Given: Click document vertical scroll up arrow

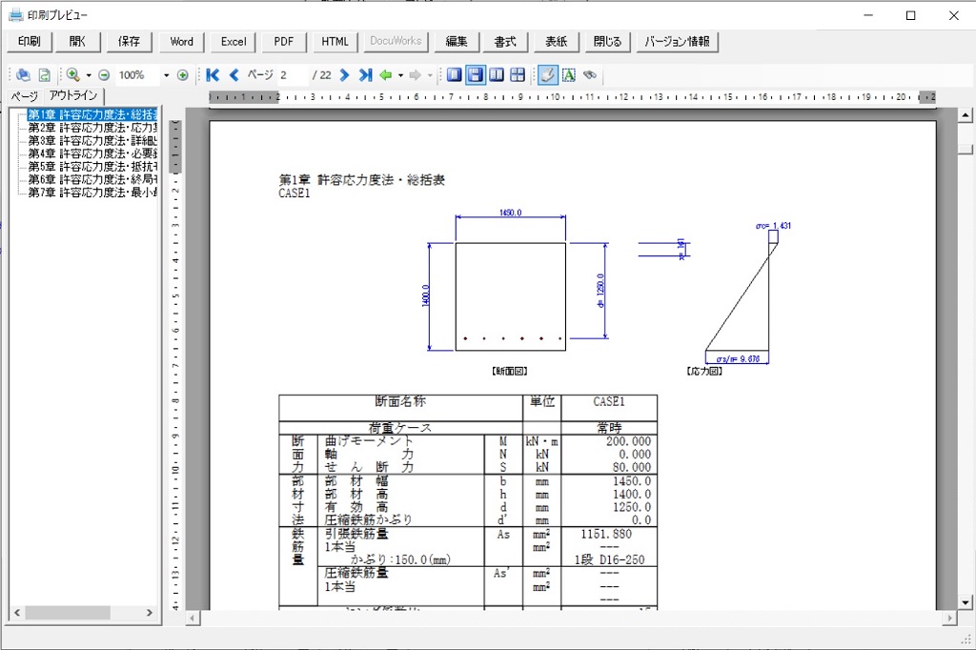Looking at the screenshot, I should 966,115.
